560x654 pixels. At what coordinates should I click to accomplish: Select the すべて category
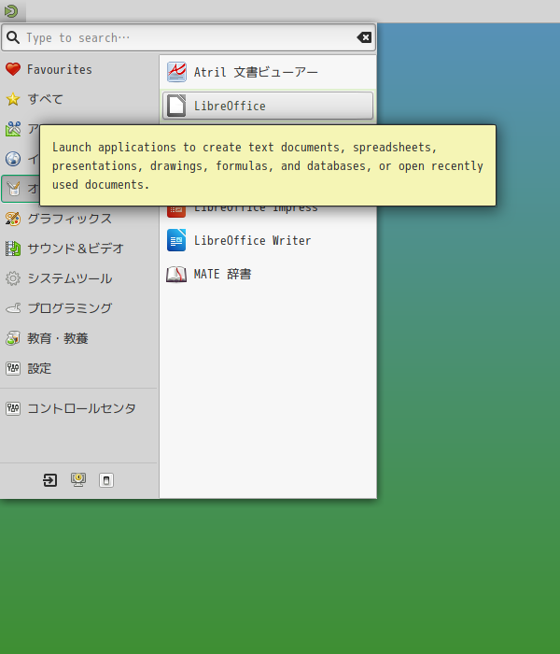coord(78,99)
